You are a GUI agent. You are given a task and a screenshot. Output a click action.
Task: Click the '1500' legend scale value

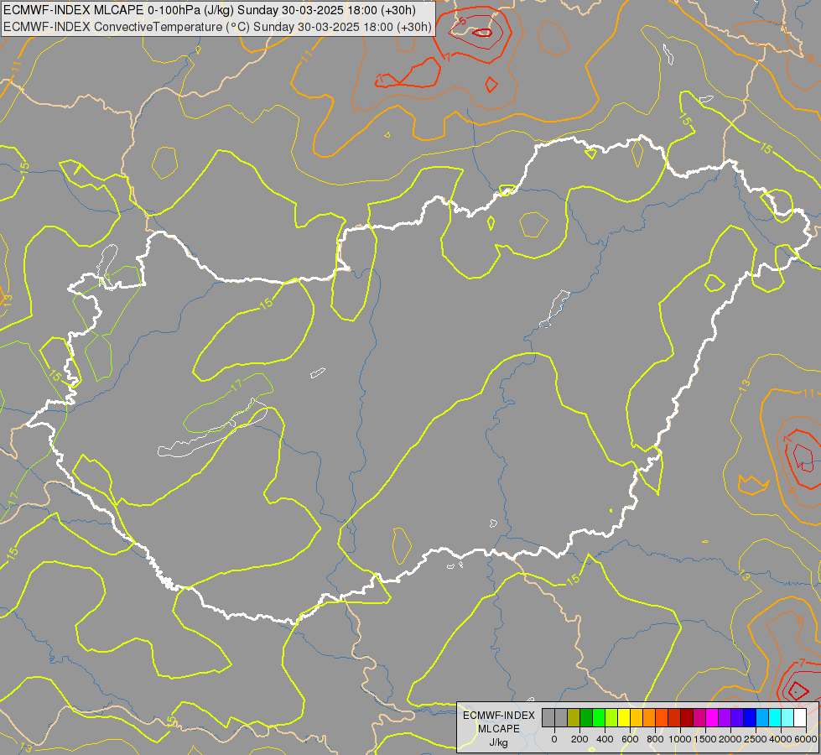[x=705, y=739]
